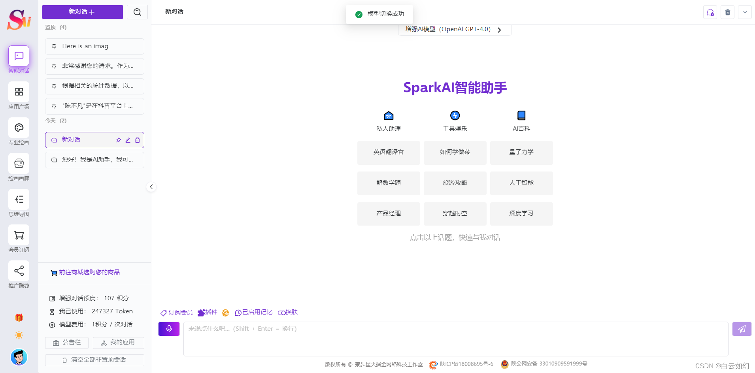Click the customer service headset icon
Screen dimensions: 755x373
710,12
